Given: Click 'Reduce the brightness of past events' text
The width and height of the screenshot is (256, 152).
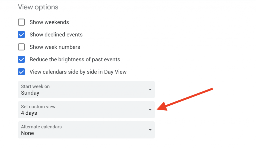Looking at the screenshot, I should (75, 60).
